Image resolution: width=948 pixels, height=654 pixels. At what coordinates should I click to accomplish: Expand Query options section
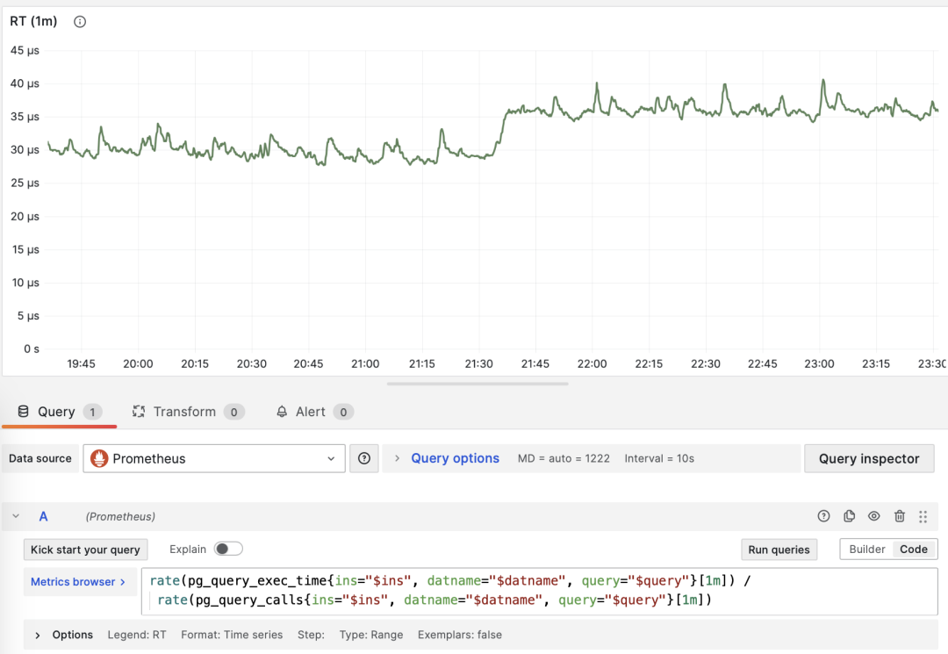pyautogui.click(x=454, y=458)
